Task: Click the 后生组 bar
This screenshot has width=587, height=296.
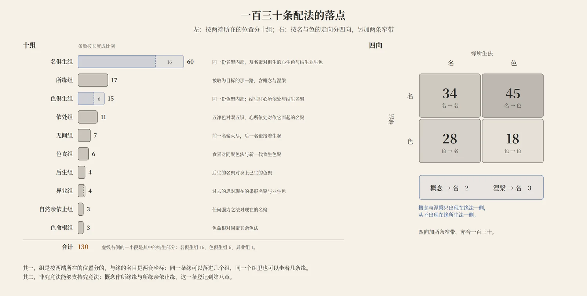Action: 81,172
